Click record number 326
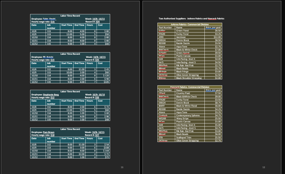Image resolution: width=285 pixels, height=174 pixels. pyautogui.click(x=97, y=97)
